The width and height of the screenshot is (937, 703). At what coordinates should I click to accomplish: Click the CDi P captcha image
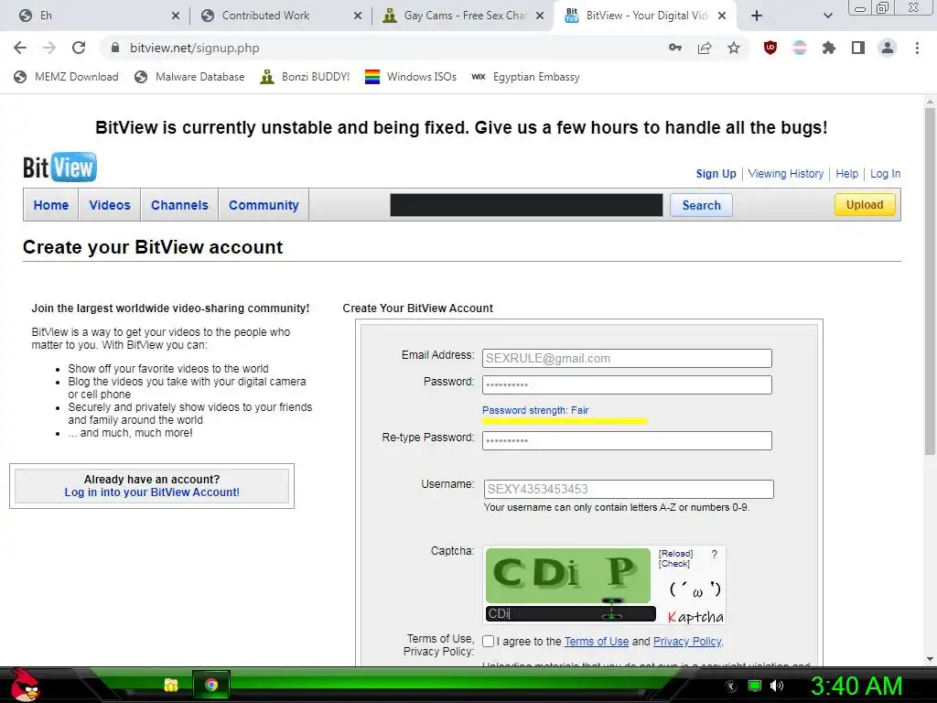tap(567, 576)
